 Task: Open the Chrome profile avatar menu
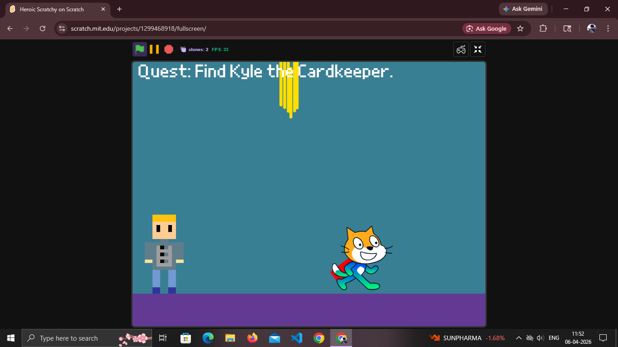tap(592, 28)
